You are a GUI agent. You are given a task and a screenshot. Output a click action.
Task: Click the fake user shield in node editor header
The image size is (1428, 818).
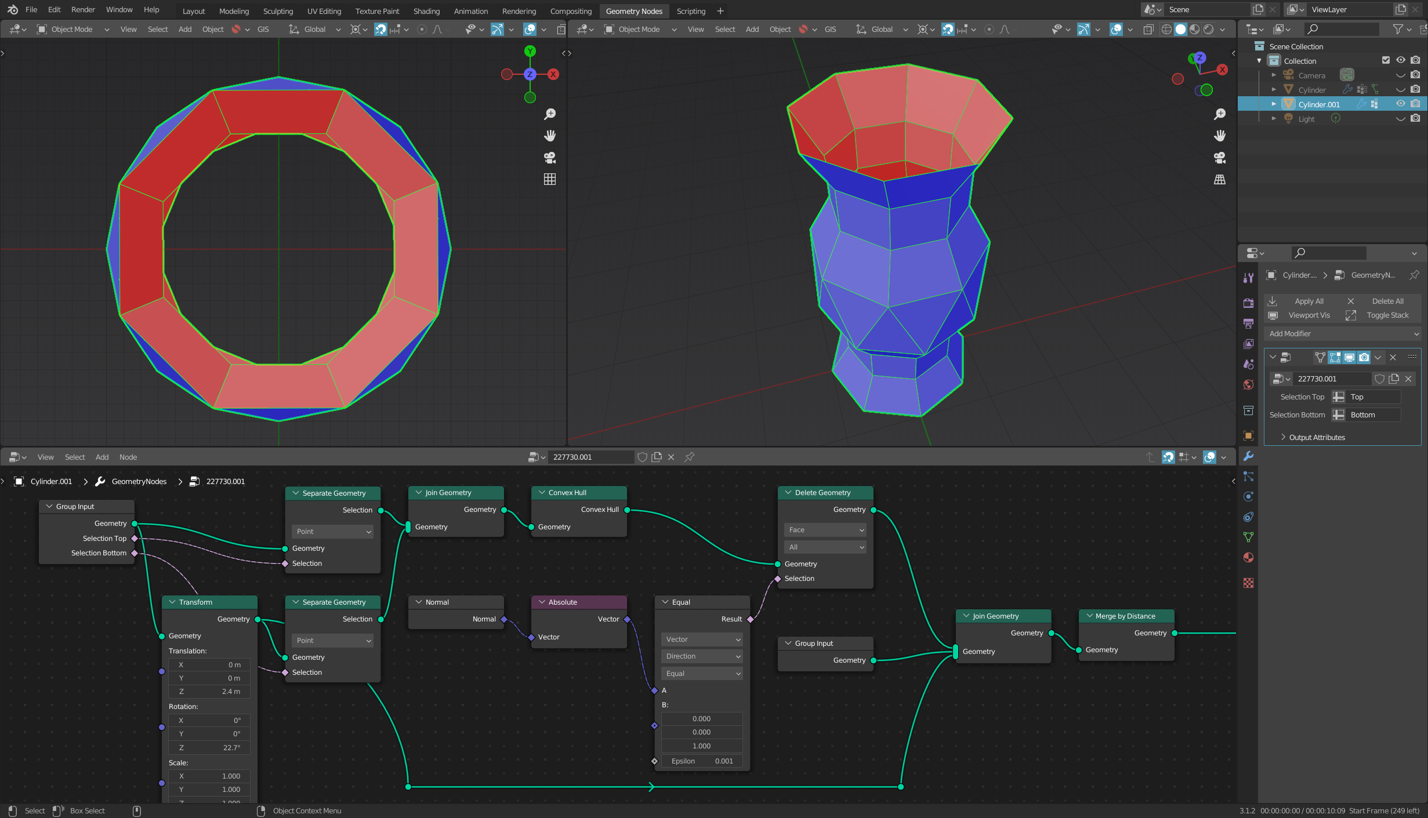tap(642, 457)
